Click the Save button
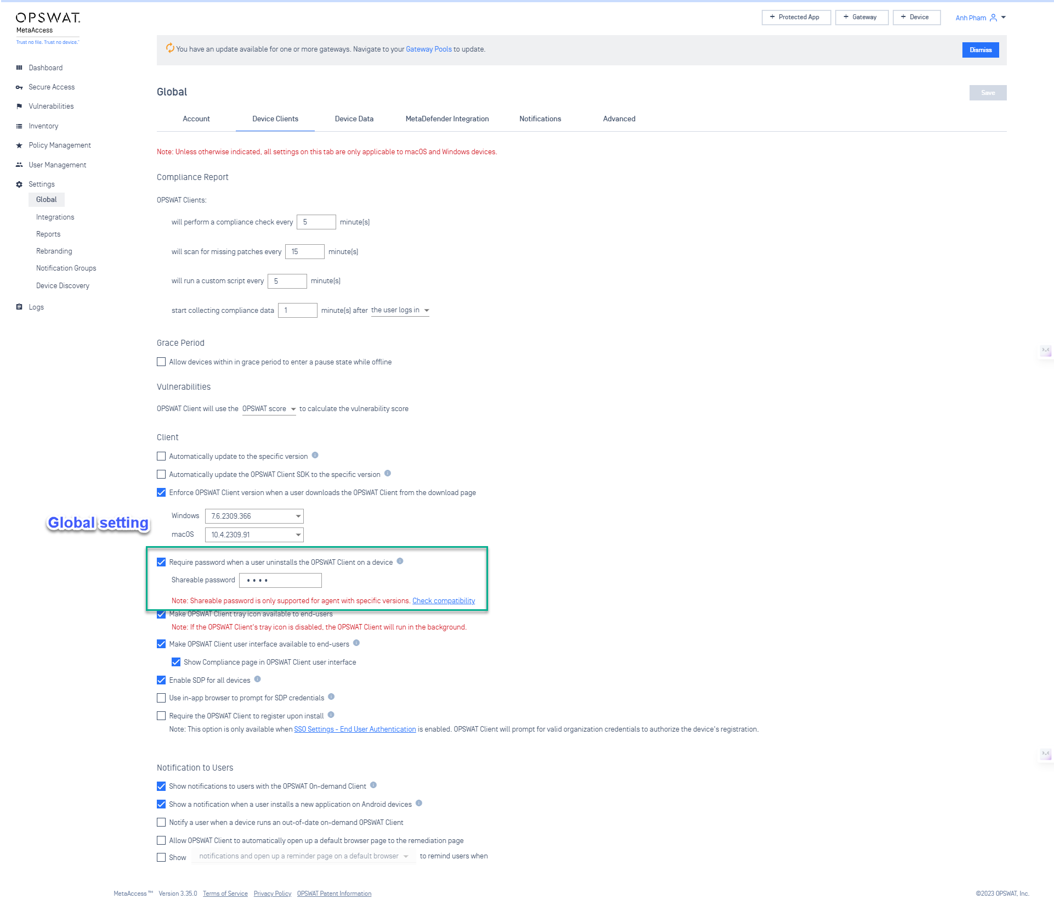 pyautogui.click(x=988, y=93)
